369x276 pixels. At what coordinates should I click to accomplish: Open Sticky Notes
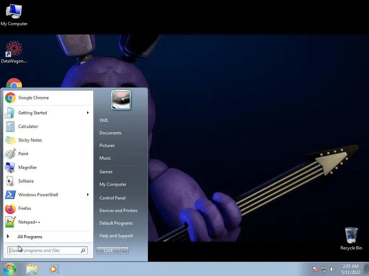tap(48, 140)
